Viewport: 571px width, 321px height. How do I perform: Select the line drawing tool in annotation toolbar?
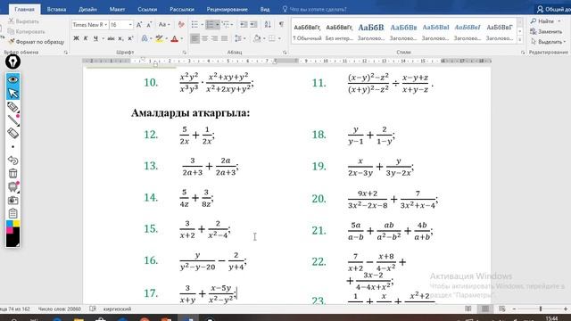click(x=12, y=120)
